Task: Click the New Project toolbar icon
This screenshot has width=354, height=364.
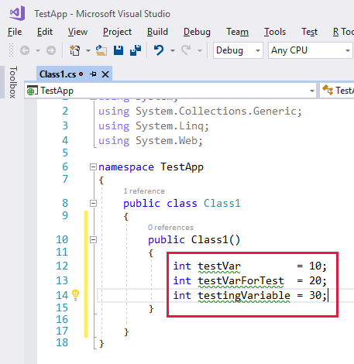Action: click(74, 50)
